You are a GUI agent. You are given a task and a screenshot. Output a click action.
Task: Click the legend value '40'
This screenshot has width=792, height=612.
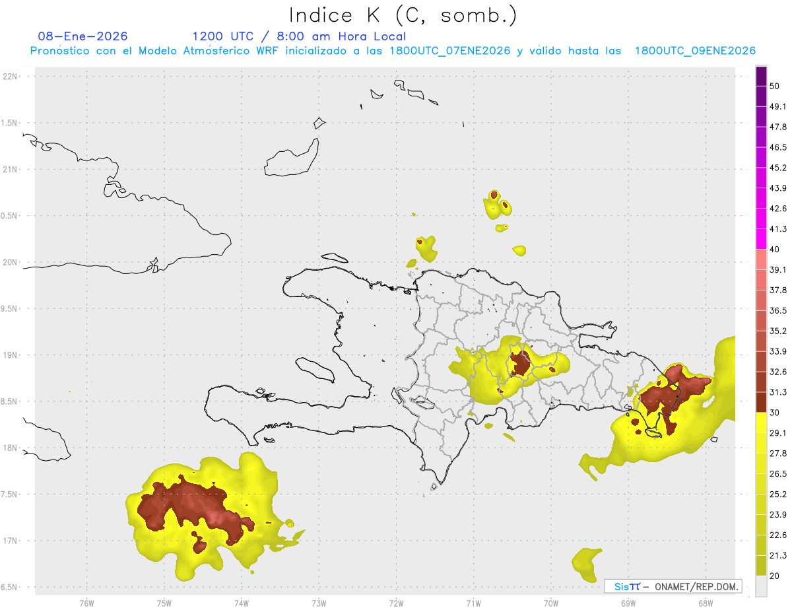775,250
